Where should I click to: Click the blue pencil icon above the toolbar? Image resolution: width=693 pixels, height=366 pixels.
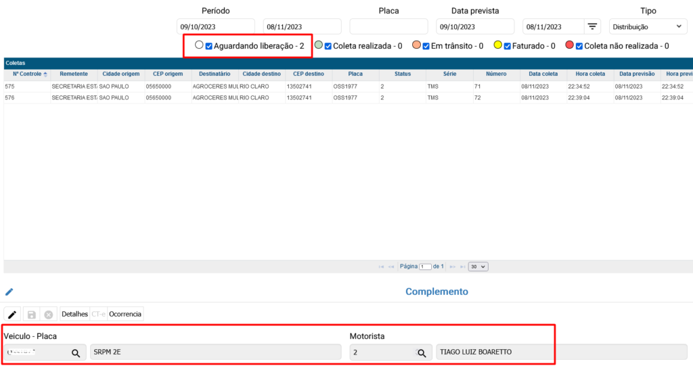coord(9,292)
